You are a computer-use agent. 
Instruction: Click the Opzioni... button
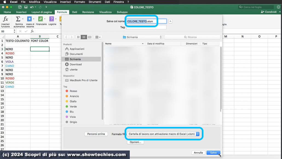tap(136, 142)
